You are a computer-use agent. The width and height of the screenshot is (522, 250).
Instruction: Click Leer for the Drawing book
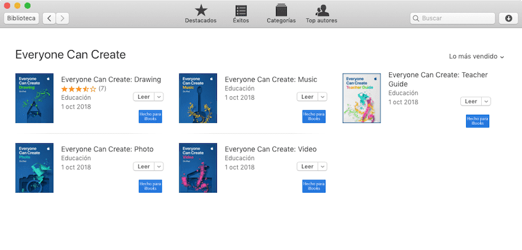pyautogui.click(x=144, y=97)
